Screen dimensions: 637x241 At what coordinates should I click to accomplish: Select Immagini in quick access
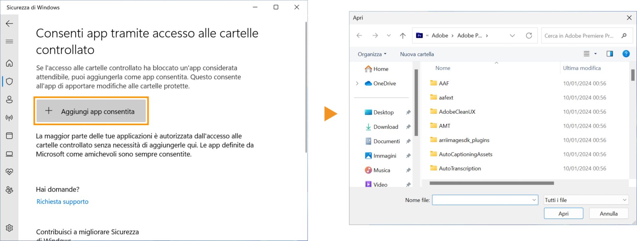[381, 156]
